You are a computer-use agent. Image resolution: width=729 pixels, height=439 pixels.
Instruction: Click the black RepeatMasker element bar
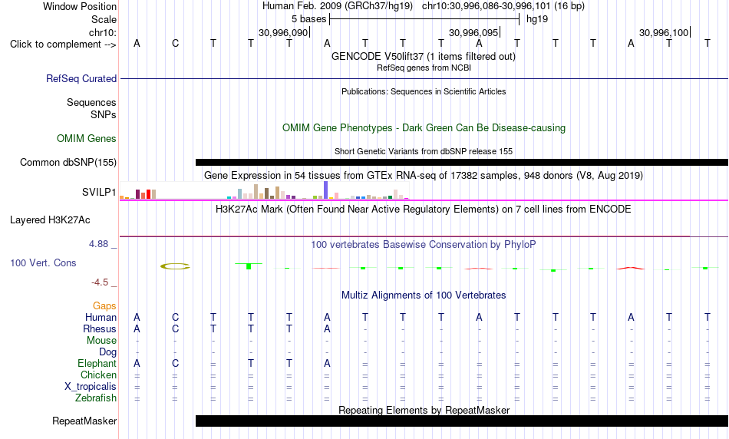click(x=462, y=421)
